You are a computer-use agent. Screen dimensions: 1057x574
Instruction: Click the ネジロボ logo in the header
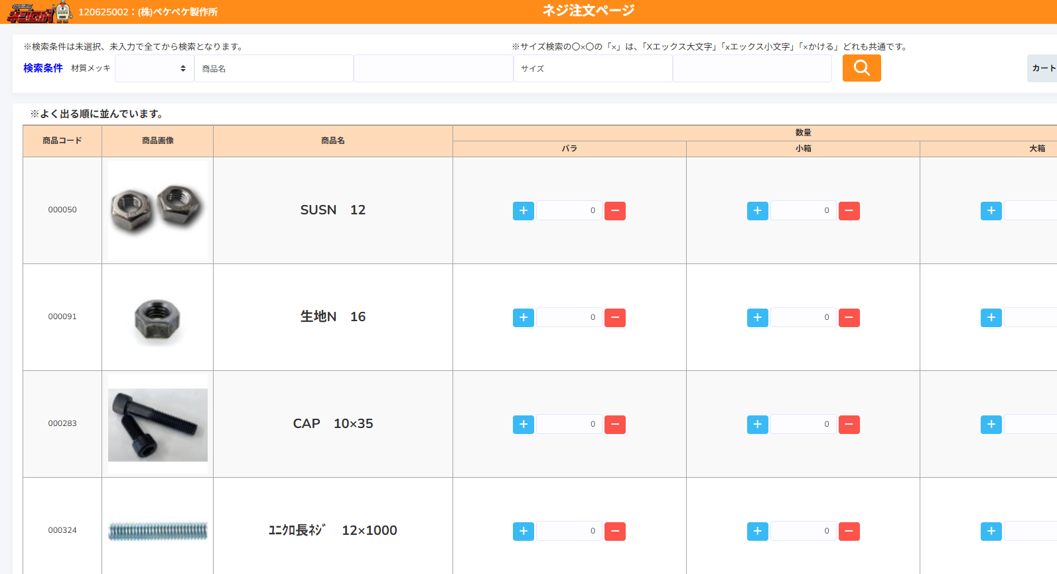coord(38,12)
